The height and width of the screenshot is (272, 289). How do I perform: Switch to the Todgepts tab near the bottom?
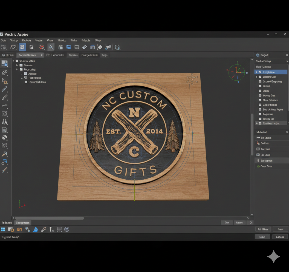[x=7, y=223]
